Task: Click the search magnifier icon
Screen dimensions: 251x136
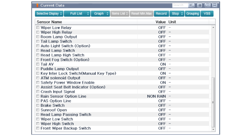Action: pos(191,5)
